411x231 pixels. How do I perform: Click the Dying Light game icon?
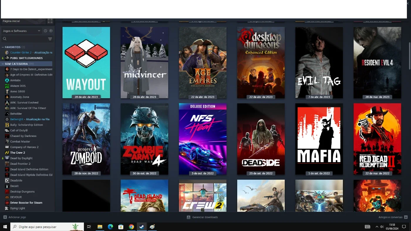point(7,208)
